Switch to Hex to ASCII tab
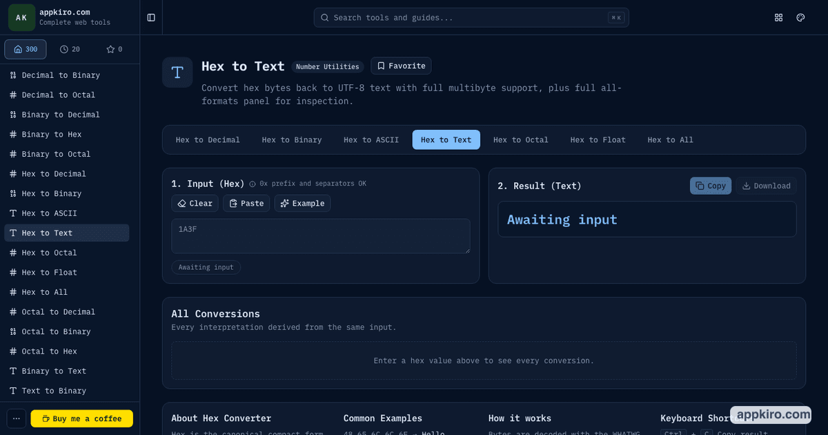 coord(371,139)
